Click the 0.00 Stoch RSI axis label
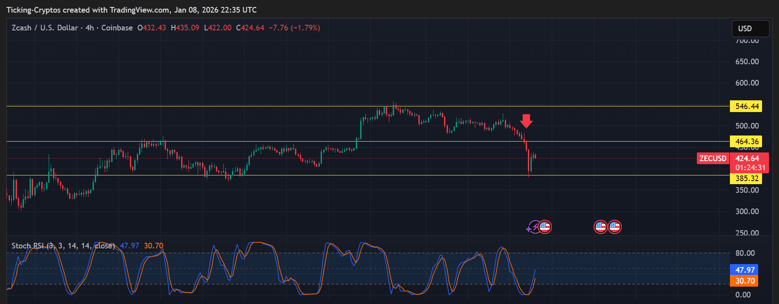The width and height of the screenshot is (779, 304). pos(743,295)
